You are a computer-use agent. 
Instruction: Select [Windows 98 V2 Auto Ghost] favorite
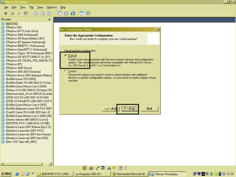(x=22, y=31)
